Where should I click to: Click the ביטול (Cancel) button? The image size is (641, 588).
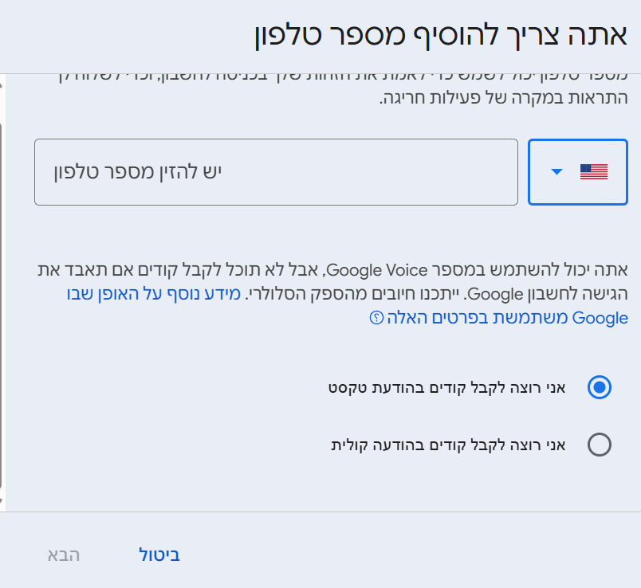(159, 555)
